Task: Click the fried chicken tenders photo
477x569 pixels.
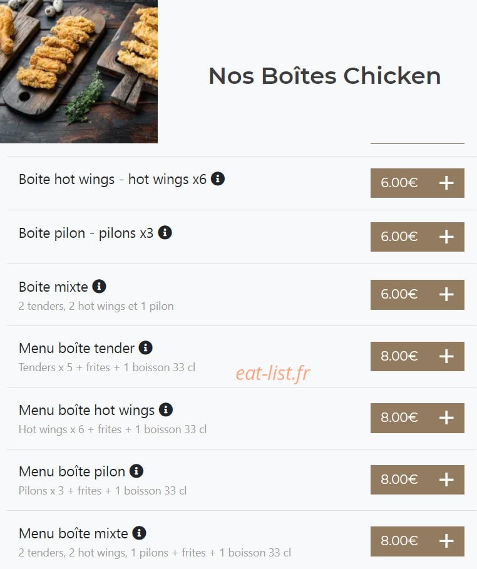Action: click(79, 71)
